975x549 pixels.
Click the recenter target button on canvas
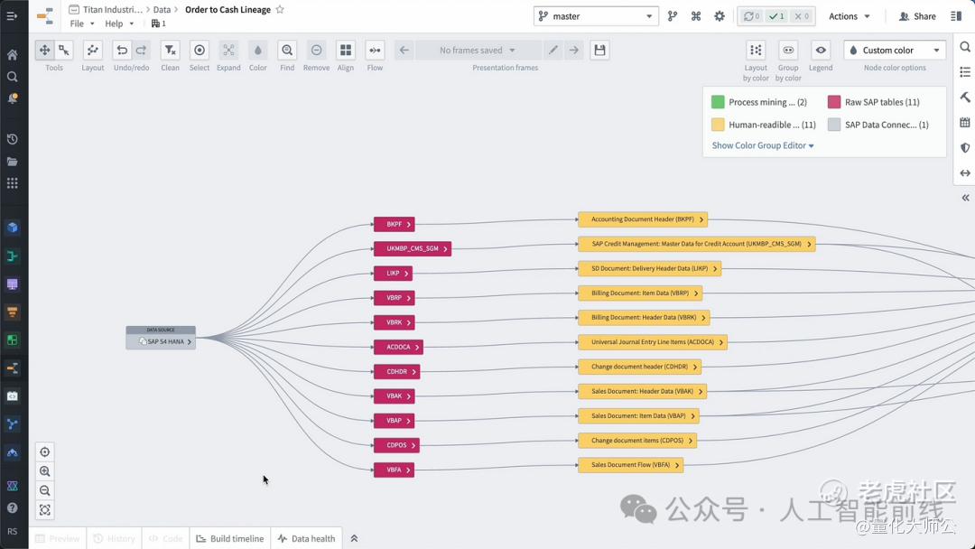tap(45, 452)
